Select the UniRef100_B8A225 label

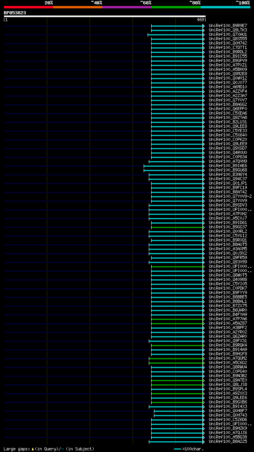point(228,442)
